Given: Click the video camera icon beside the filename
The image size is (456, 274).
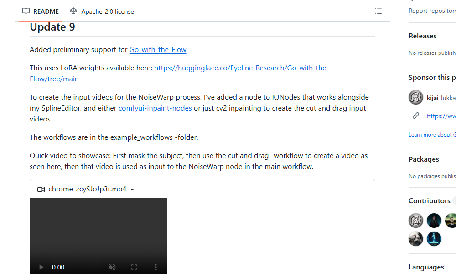Looking at the screenshot, I should click(x=41, y=189).
